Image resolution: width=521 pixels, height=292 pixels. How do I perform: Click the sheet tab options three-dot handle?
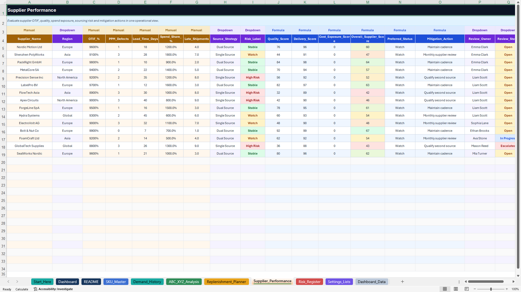459,282
